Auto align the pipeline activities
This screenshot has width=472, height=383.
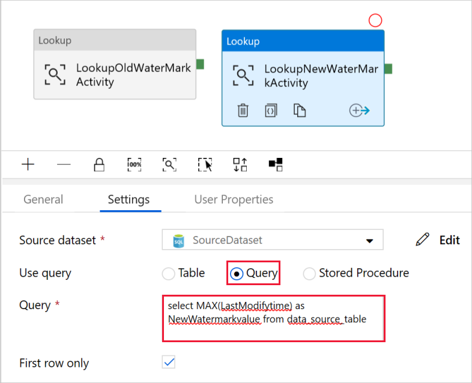(x=240, y=164)
